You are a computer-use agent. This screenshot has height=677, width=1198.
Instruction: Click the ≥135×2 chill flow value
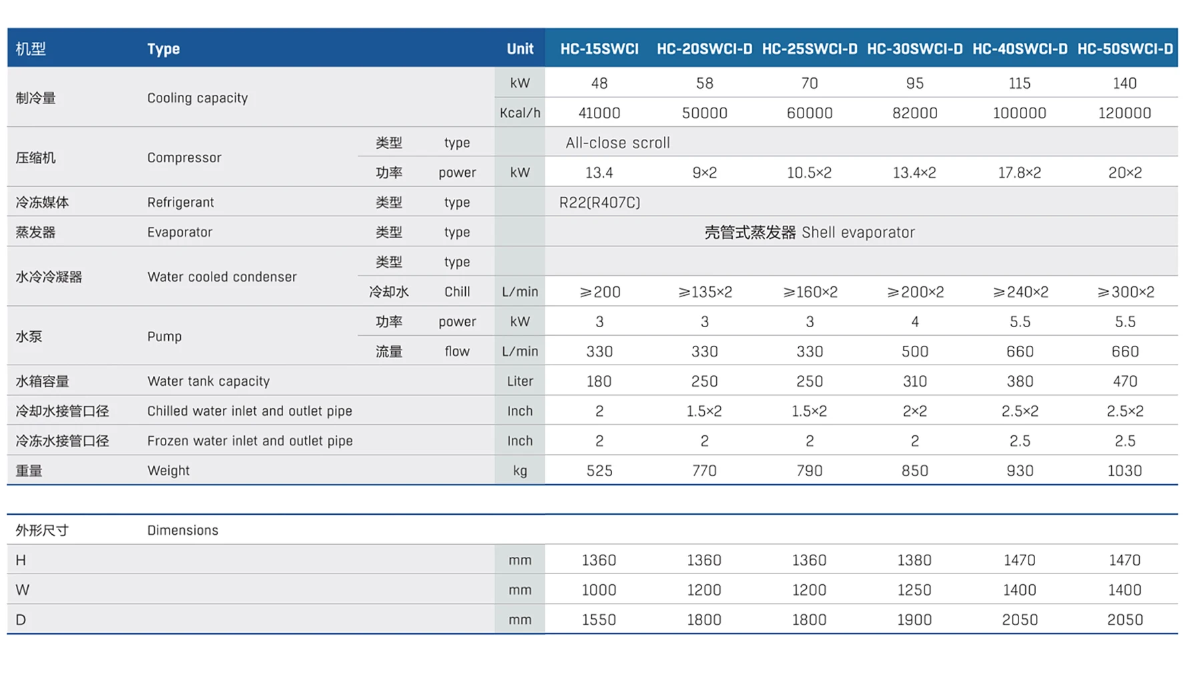(x=705, y=292)
